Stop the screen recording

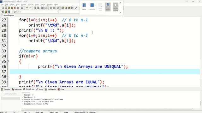click(x=92, y=6)
